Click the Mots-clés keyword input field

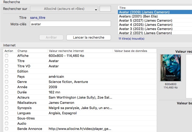point(70,24)
